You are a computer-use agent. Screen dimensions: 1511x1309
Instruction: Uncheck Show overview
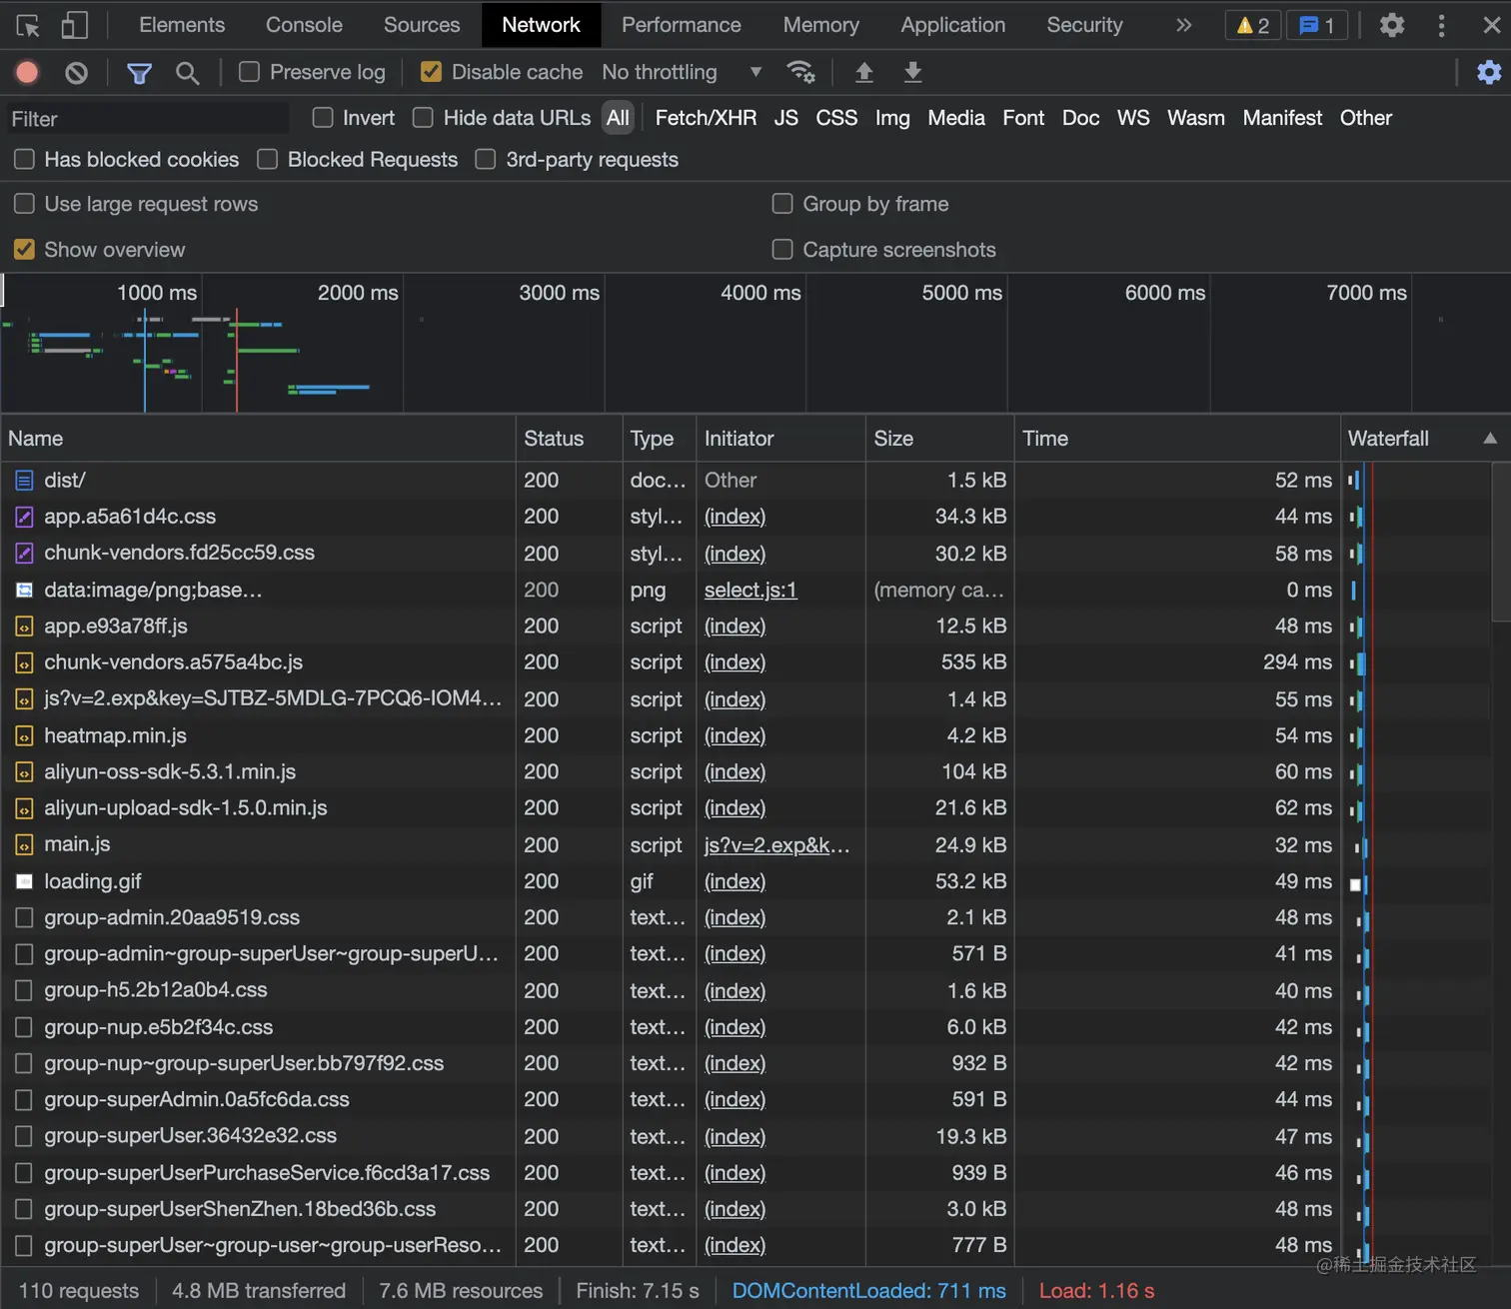[25, 250]
